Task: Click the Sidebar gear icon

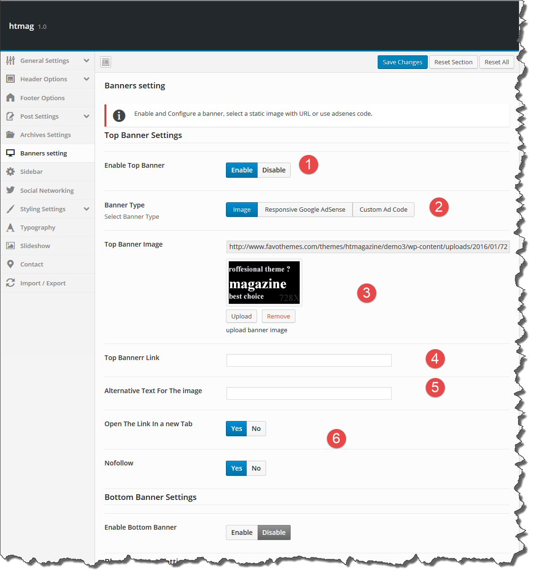Action: [x=10, y=172]
